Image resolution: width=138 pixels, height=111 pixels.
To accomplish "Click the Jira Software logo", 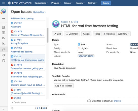I will (x=20, y=3).
